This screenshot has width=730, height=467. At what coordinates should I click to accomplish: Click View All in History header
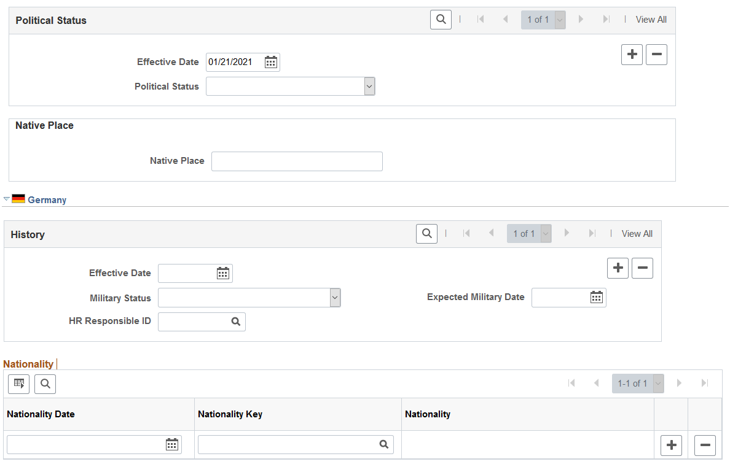637,233
